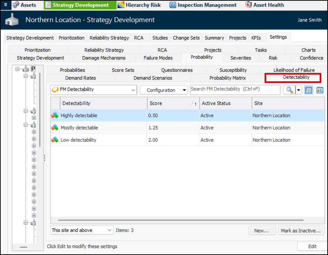Screen dimensions: 328x255
Task: Switch to card detail view icon
Action: 320,90
